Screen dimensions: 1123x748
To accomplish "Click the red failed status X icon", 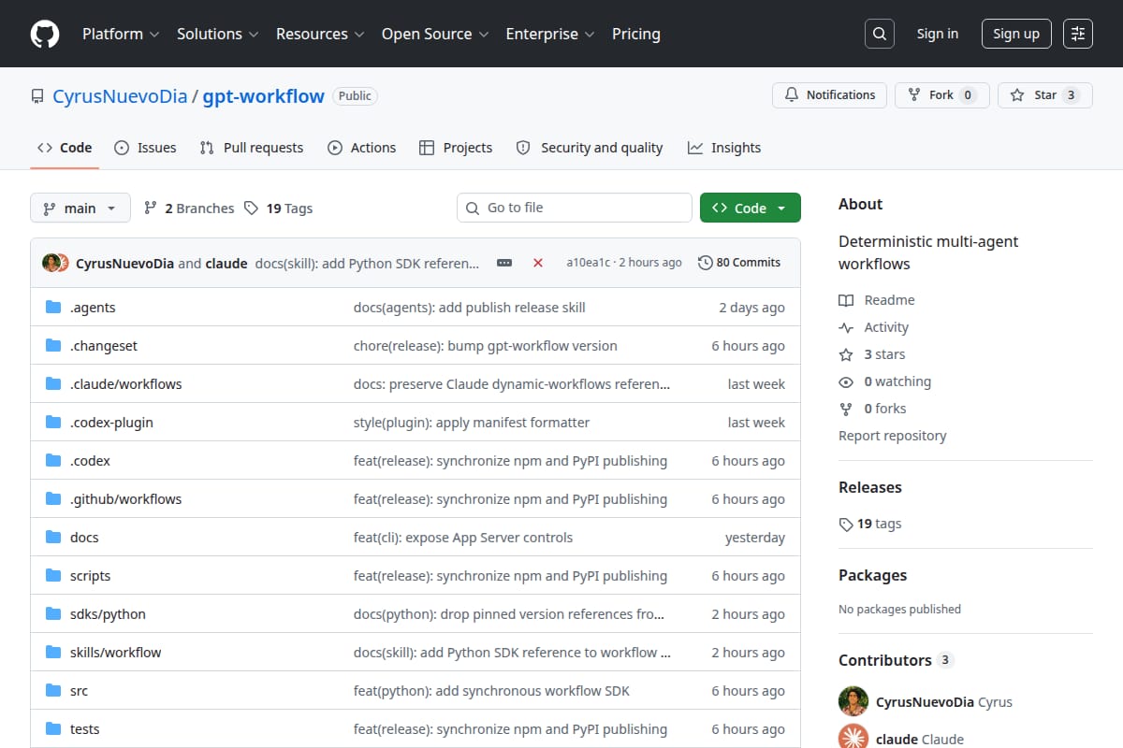I will (x=538, y=263).
